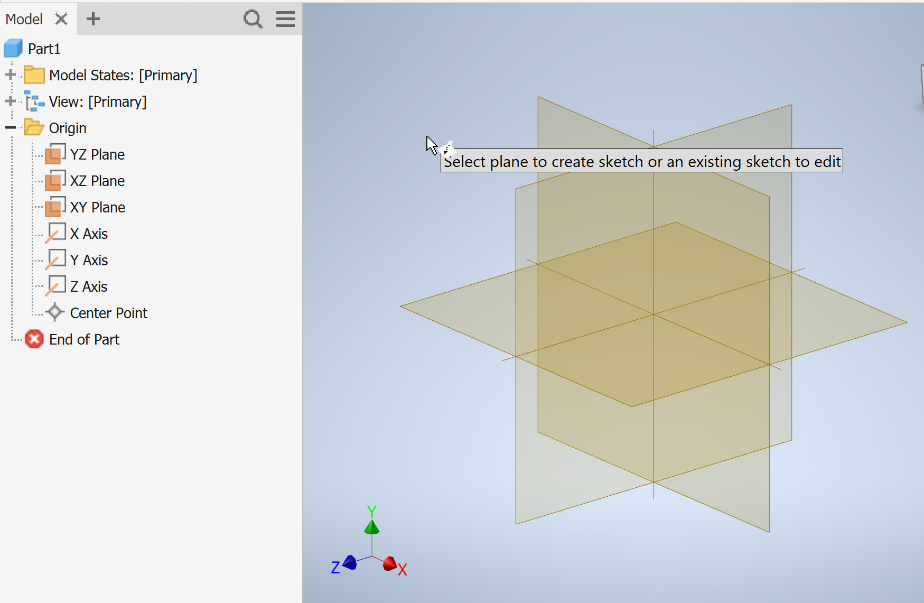This screenshot has height=603, width=924.
Task: Select the YZ Plane label
Action: tap(98, 154)
